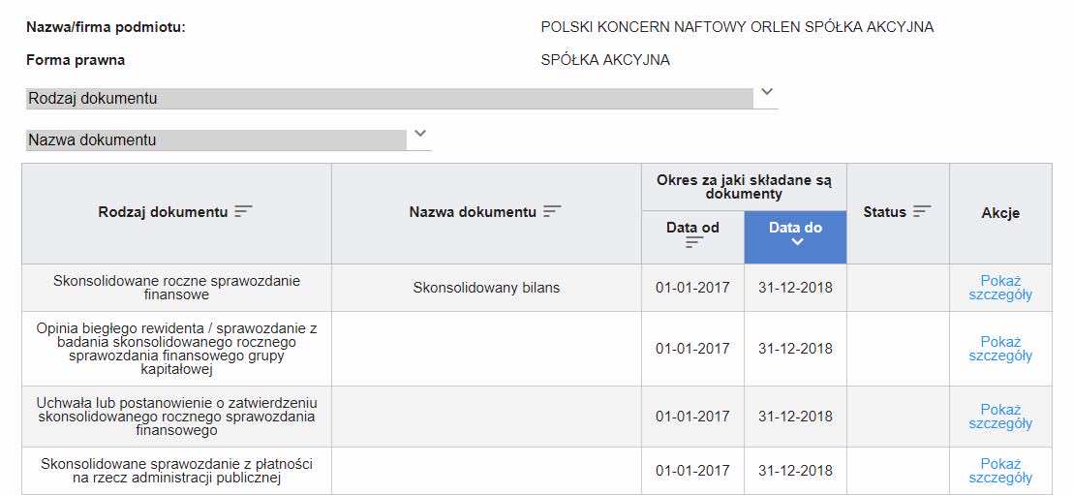Click the Rodzaj dokumentu column header text
1073x495 pixels.
[x=163, y=212]
